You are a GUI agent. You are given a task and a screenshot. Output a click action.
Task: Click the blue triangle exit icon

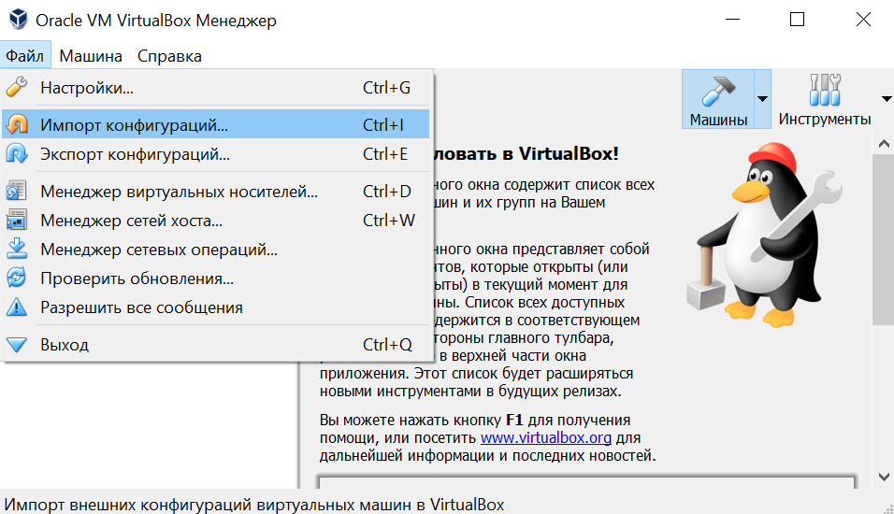click(17, 344)
